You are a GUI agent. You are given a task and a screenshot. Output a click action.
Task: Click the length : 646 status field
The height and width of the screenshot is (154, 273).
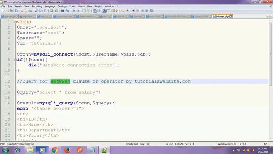coord(132,144)
